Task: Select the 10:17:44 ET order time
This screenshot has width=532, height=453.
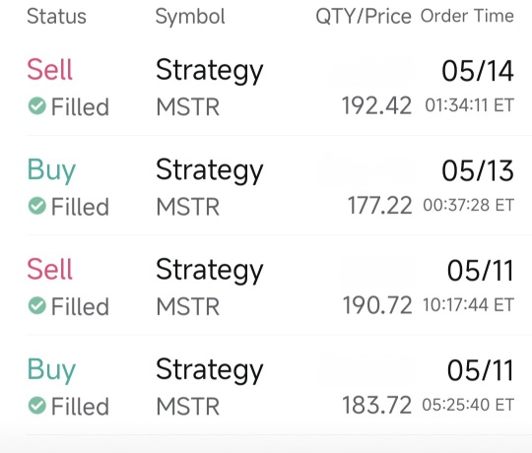Action: pos(468,305)
